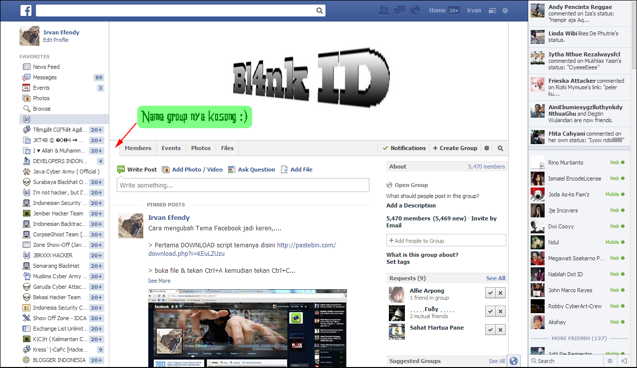637x368 pixels.
Task: Click the chat Search field
Action: click(566, 361)
